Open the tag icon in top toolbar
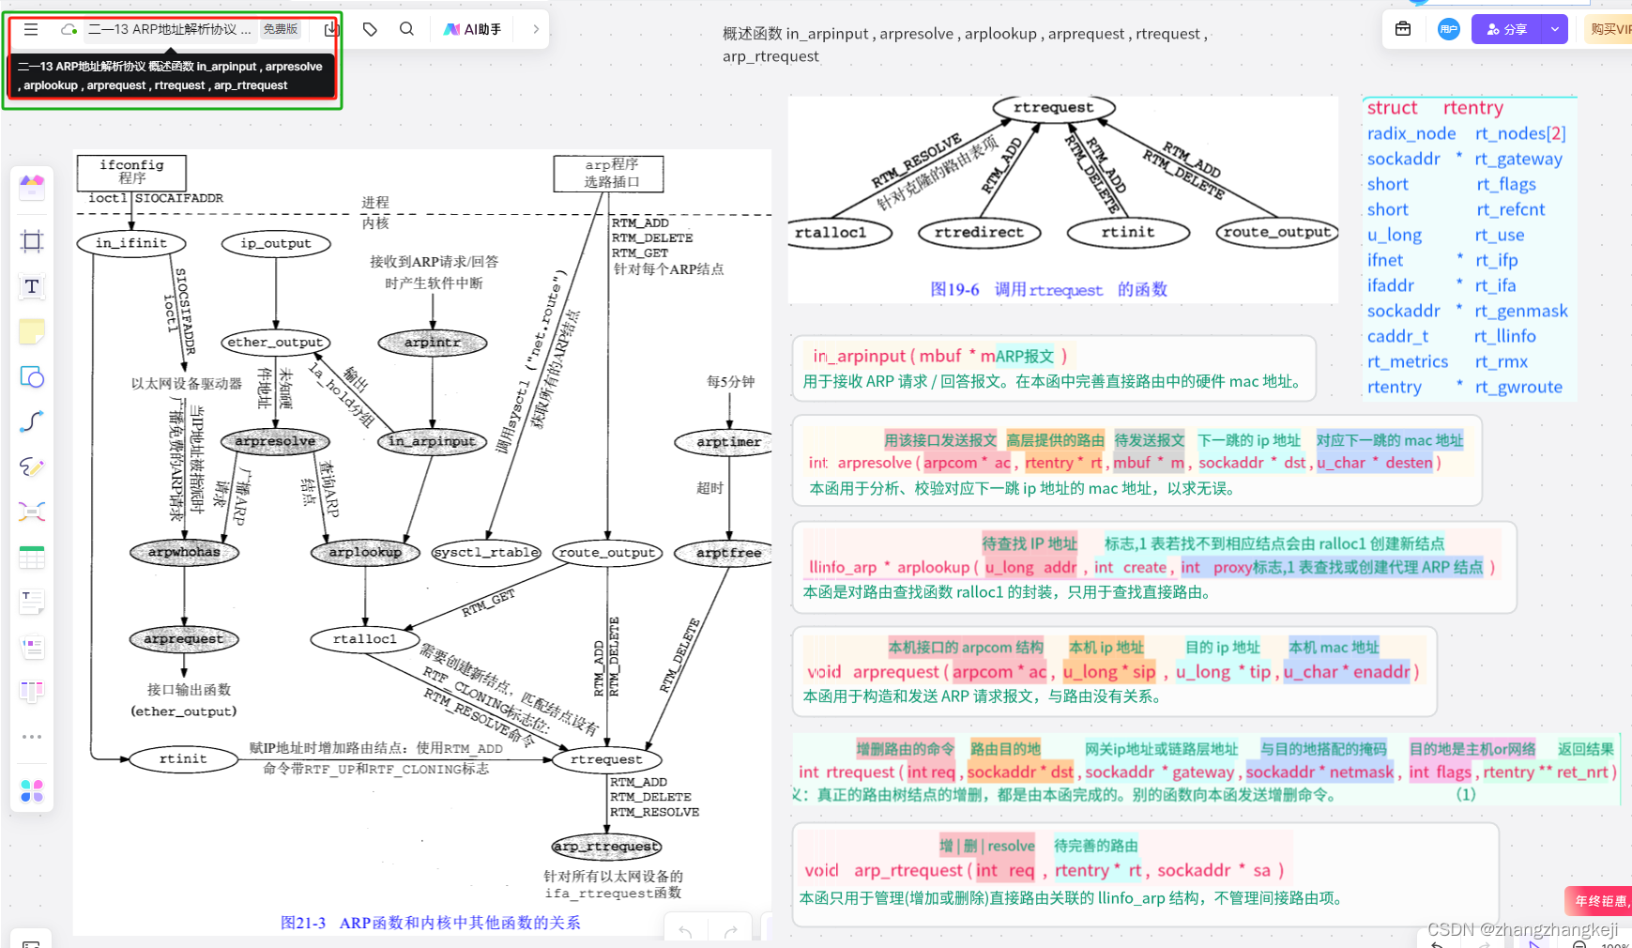 [x=370, y=29]
